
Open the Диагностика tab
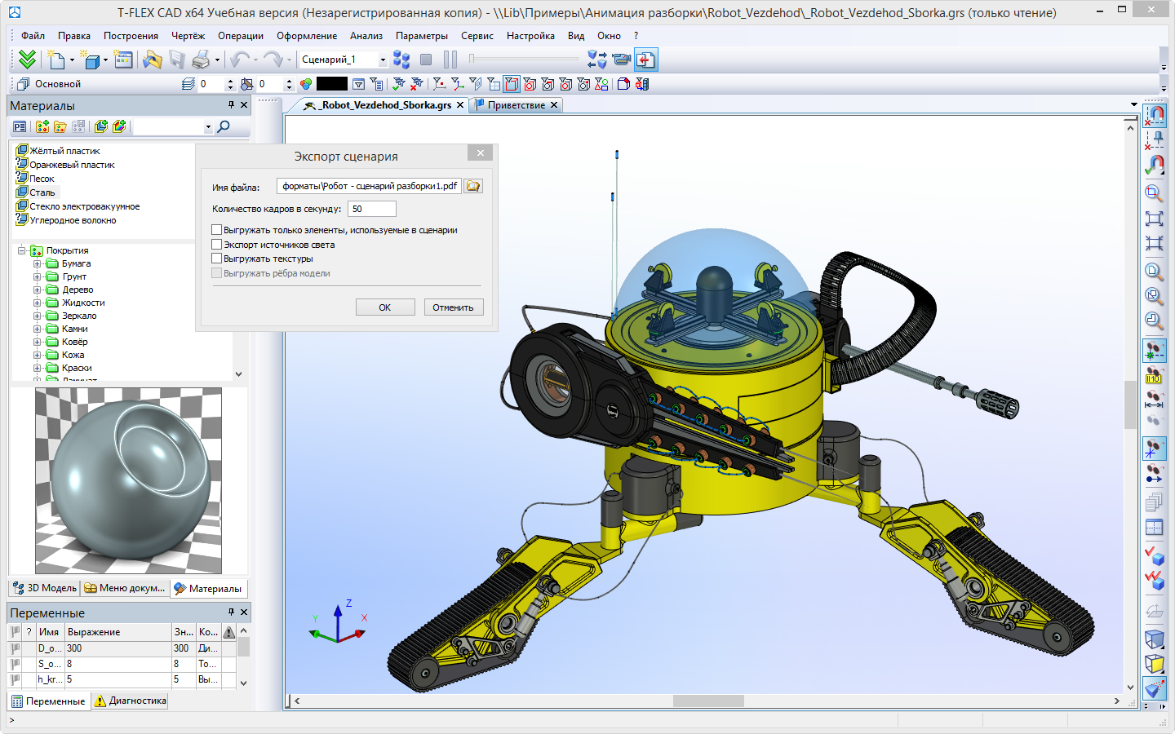[x=130, y=701]
